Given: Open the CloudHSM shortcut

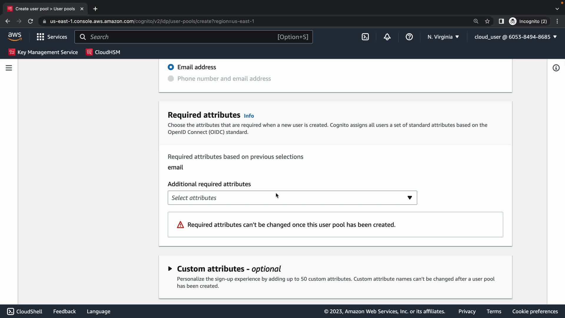Looking at the screenshot, I should click(x=103, y=52).
